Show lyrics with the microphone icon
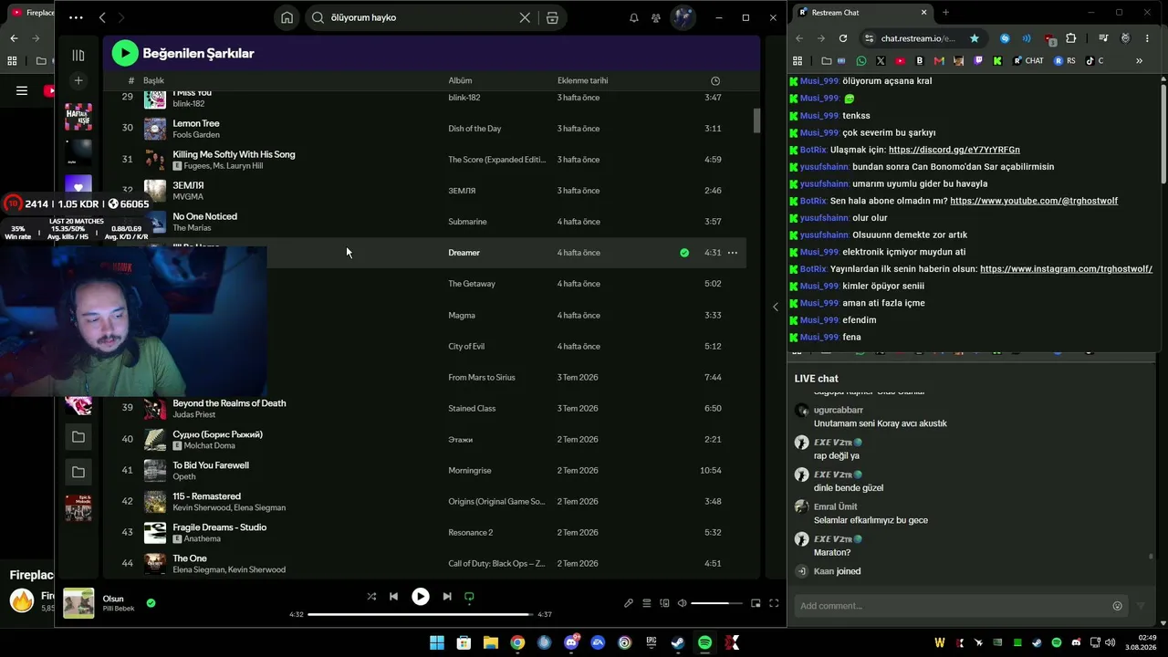 click(x=629, y=603)
